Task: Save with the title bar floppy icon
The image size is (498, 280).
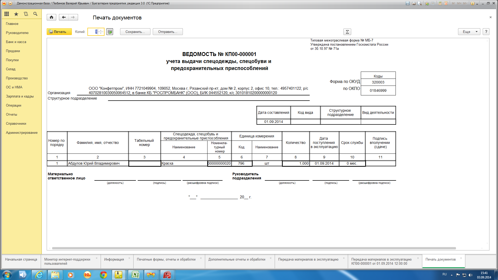Action: [407, 3]
